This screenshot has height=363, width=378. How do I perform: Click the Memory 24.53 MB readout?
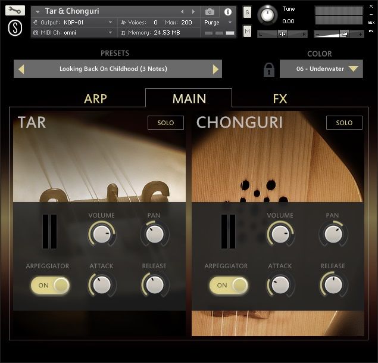pos(167,33)
